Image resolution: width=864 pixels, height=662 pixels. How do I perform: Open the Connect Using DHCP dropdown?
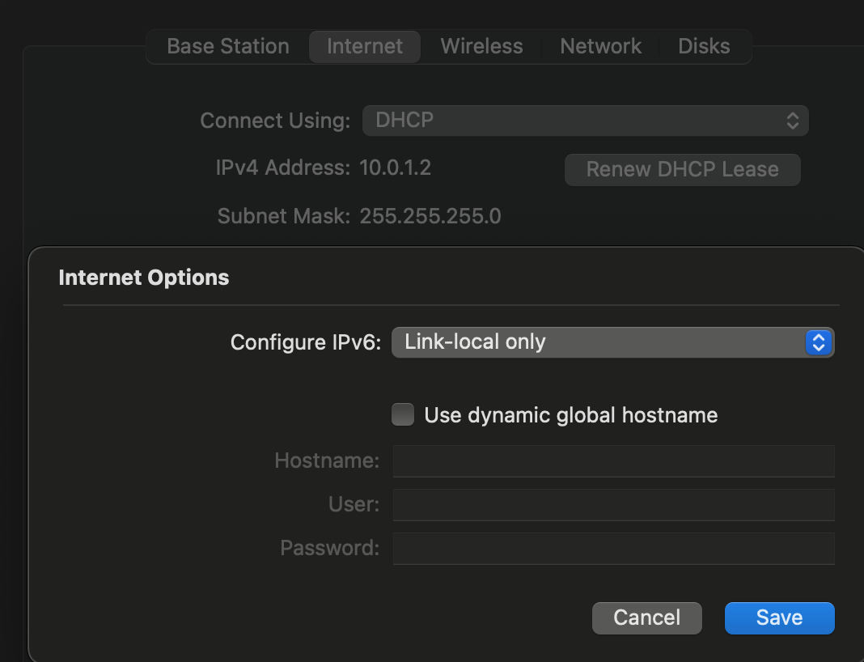coord(585,121)
